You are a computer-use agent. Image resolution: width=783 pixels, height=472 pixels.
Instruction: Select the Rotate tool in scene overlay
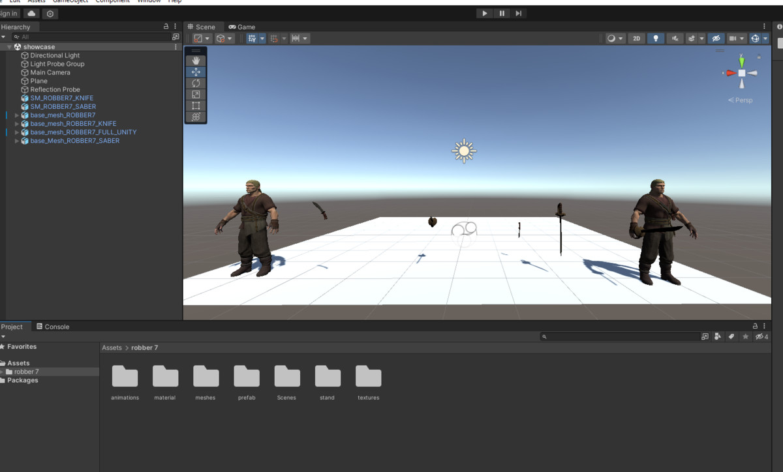pyautogui.click(x=196, y=83)
